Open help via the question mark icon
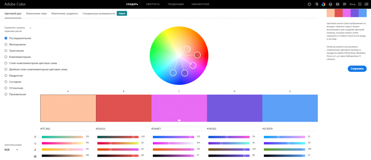Image resolution: width=371 pixels, height=160 pixels. point(330,4)
